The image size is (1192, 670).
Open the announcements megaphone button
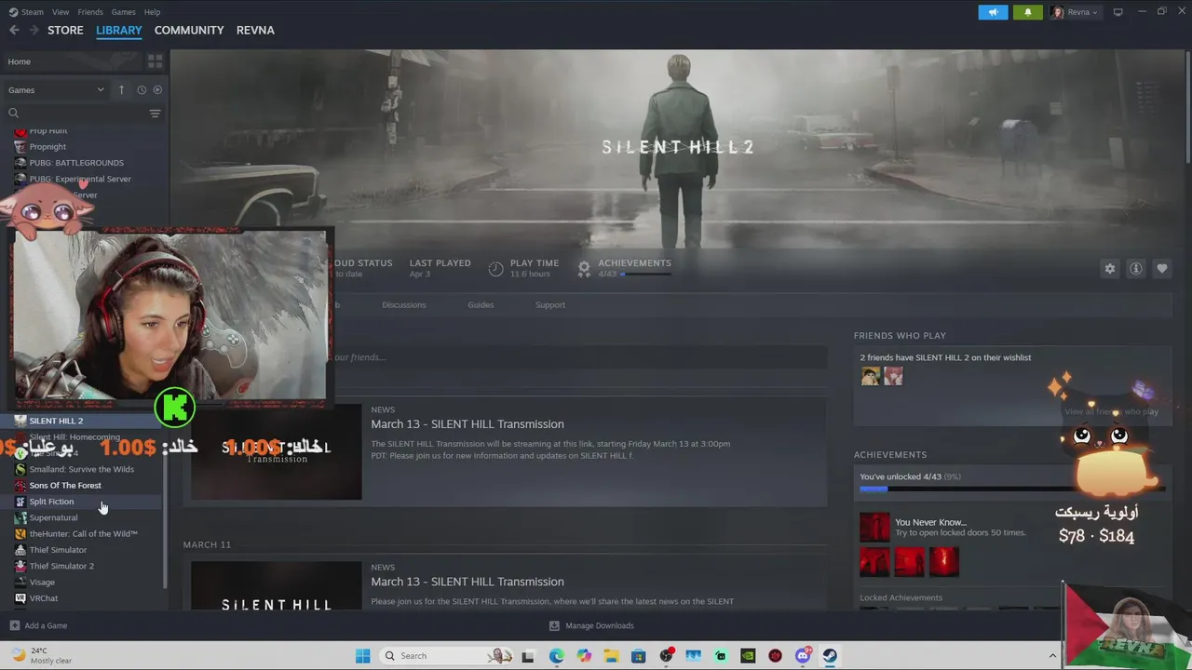coord(993,12)
